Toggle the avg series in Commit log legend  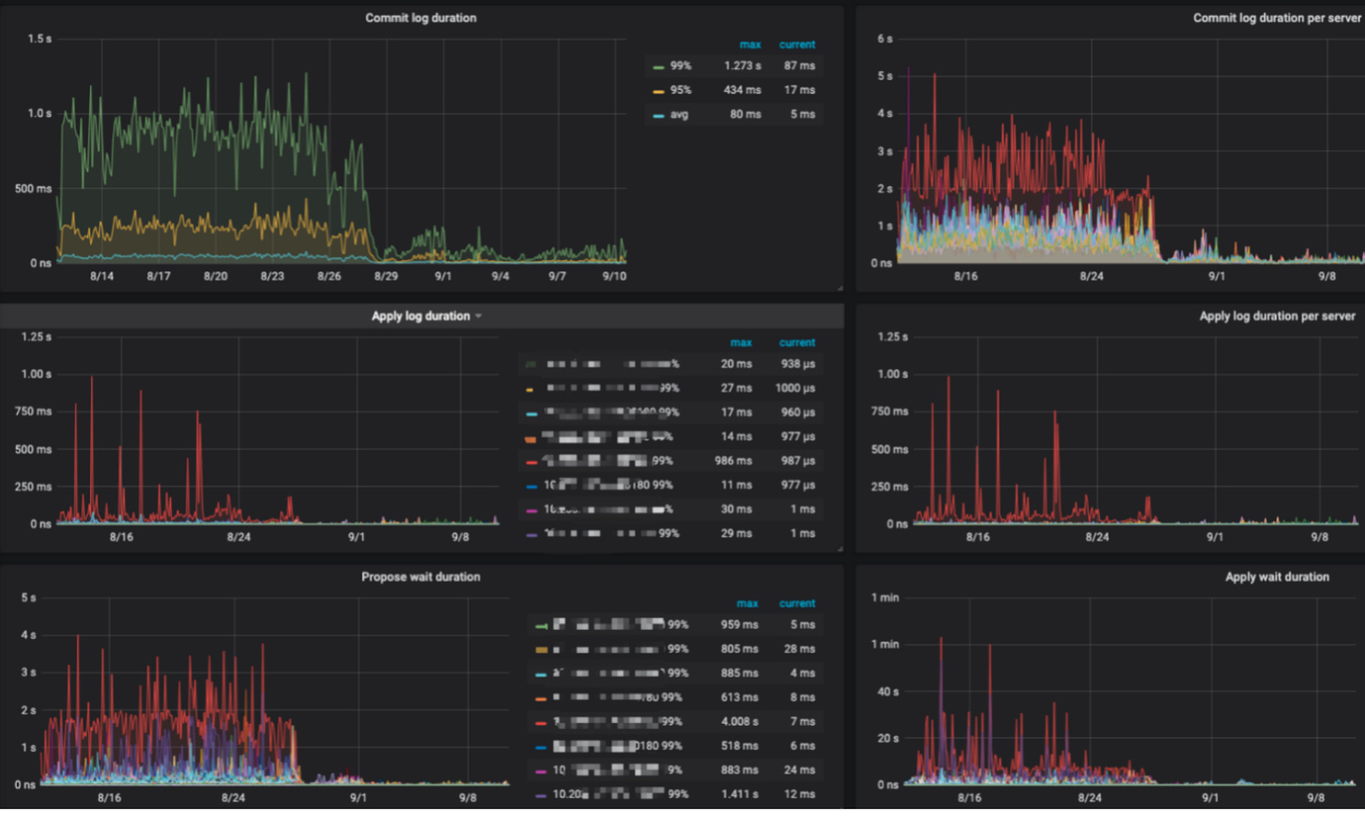point(679,115)
